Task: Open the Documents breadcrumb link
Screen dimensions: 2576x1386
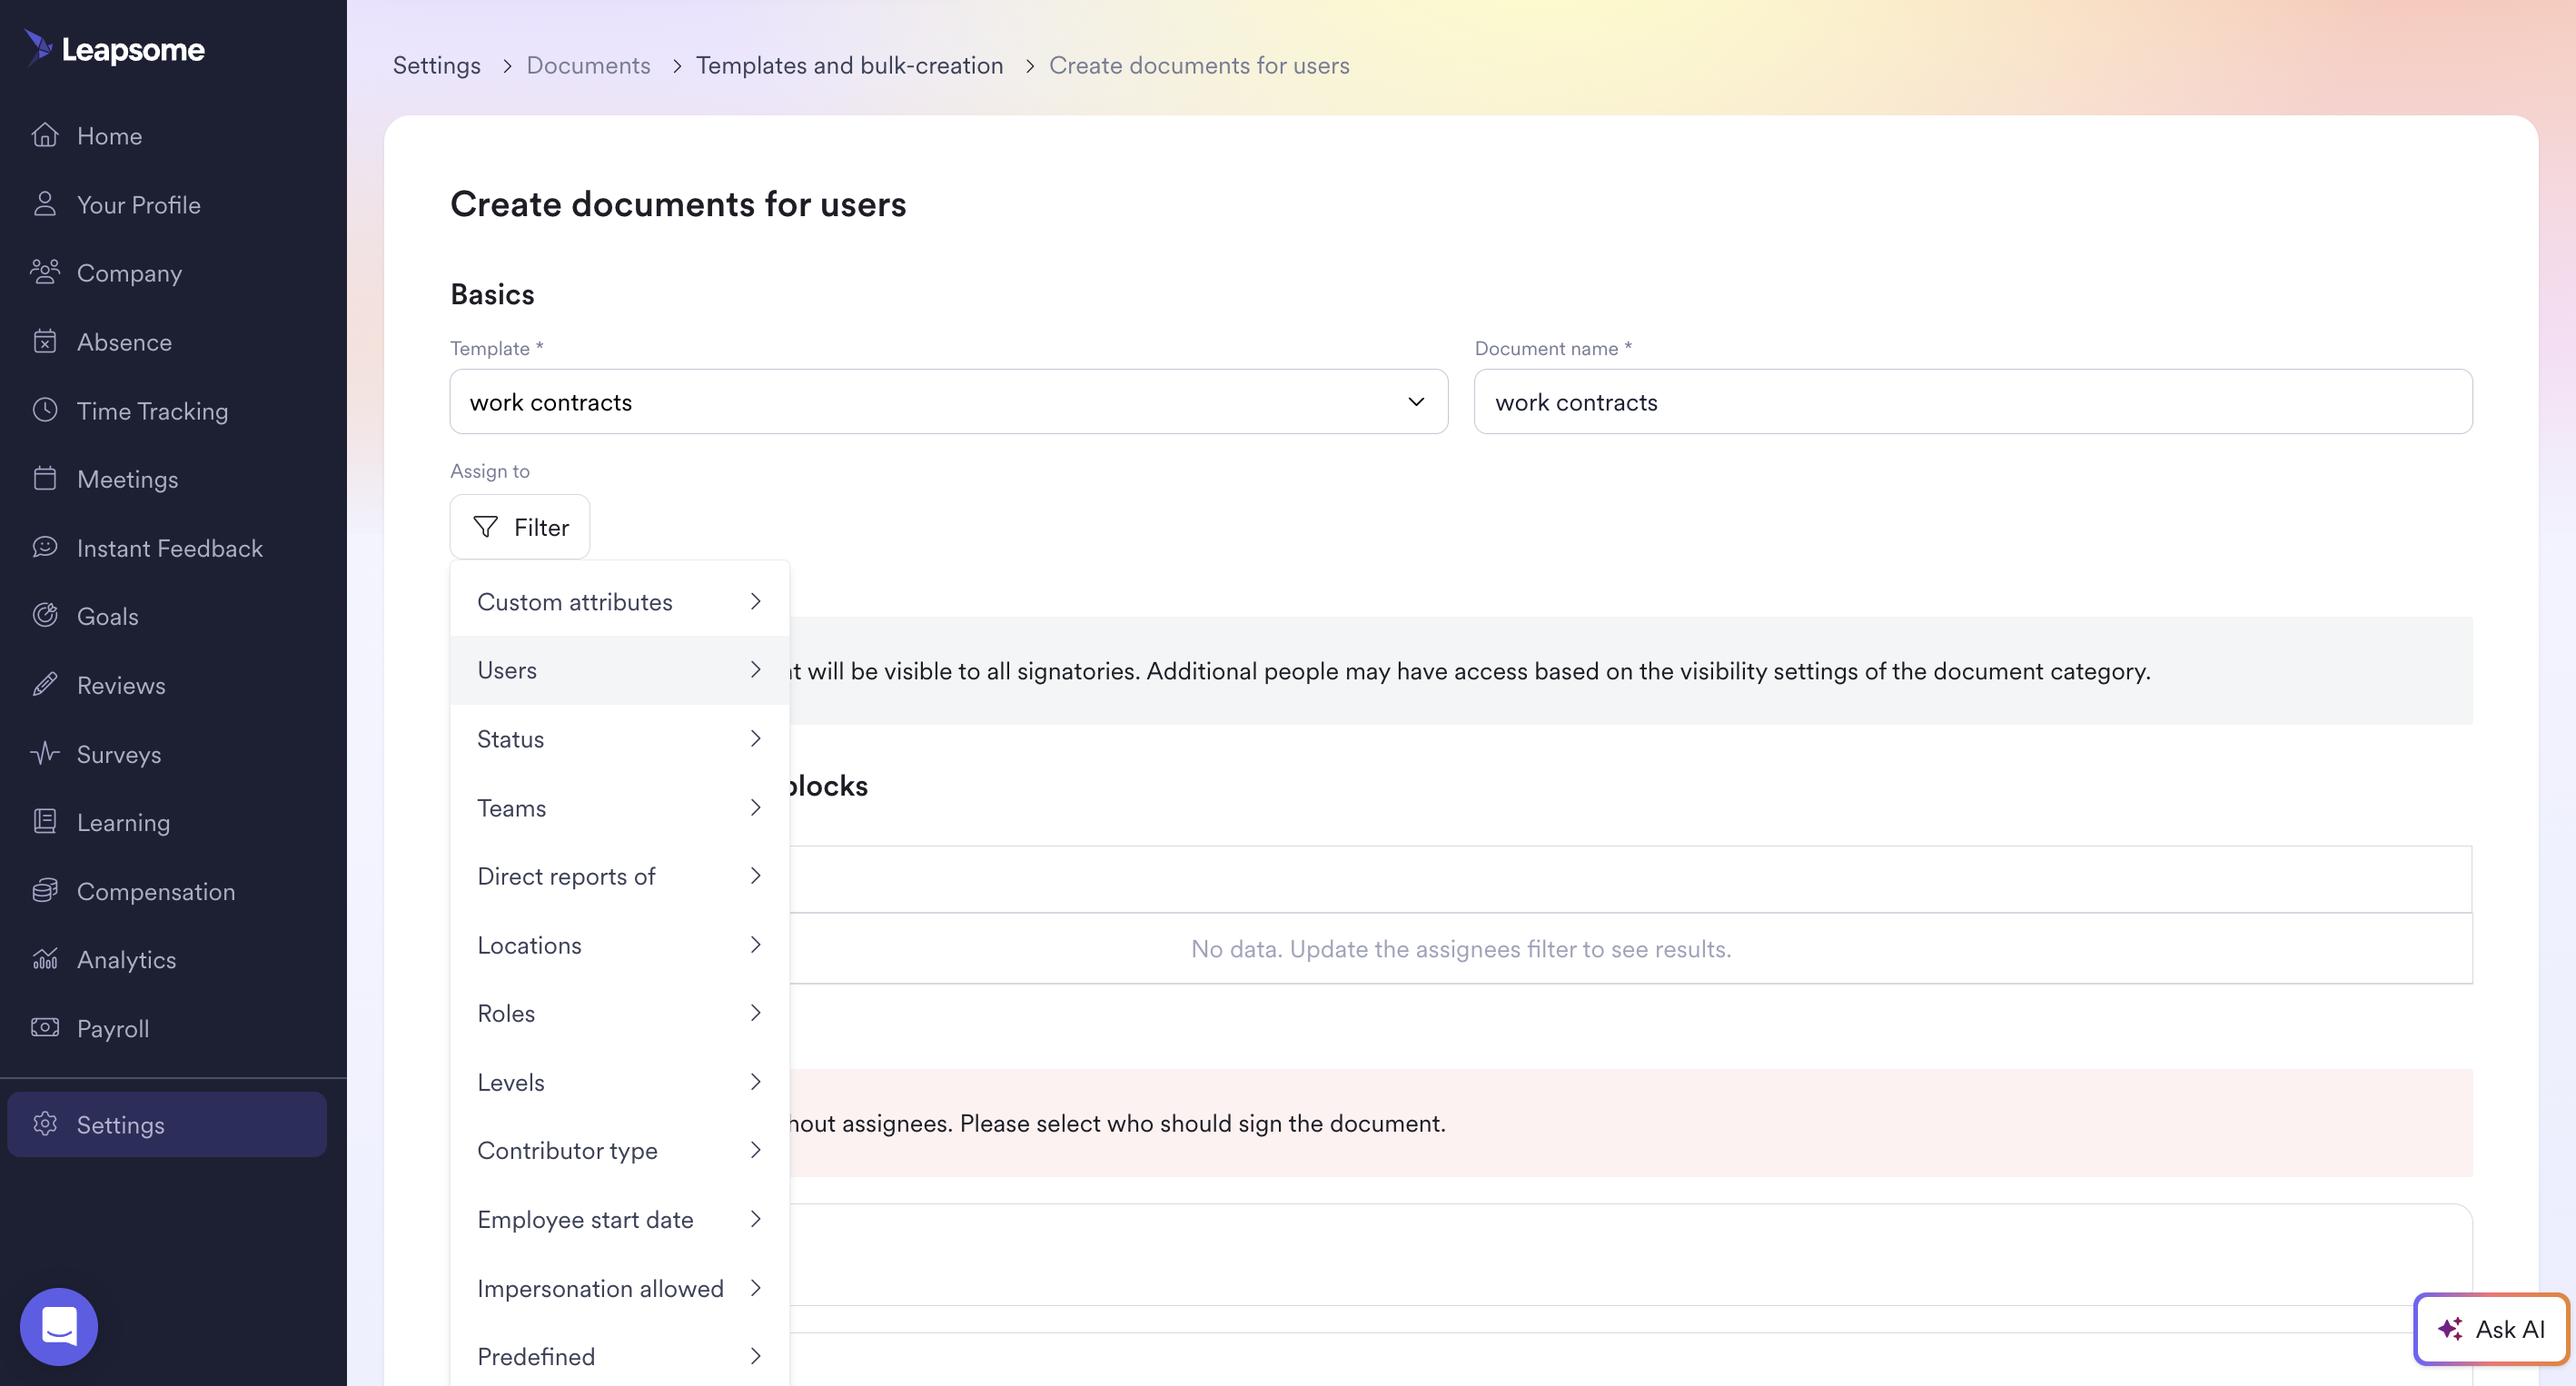Action: point(588,65)
